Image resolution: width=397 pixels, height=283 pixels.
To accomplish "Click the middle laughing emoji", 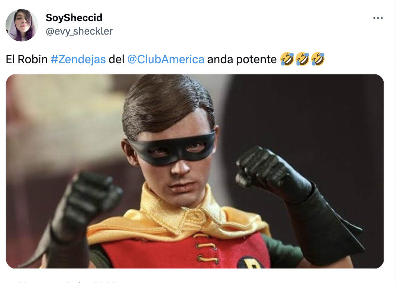I will 302,59.
